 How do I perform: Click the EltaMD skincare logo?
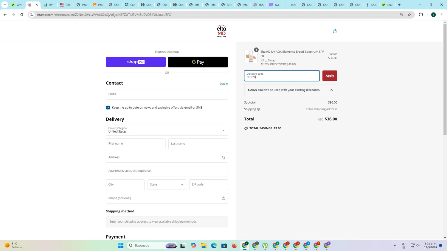click(x=221, y=31)
